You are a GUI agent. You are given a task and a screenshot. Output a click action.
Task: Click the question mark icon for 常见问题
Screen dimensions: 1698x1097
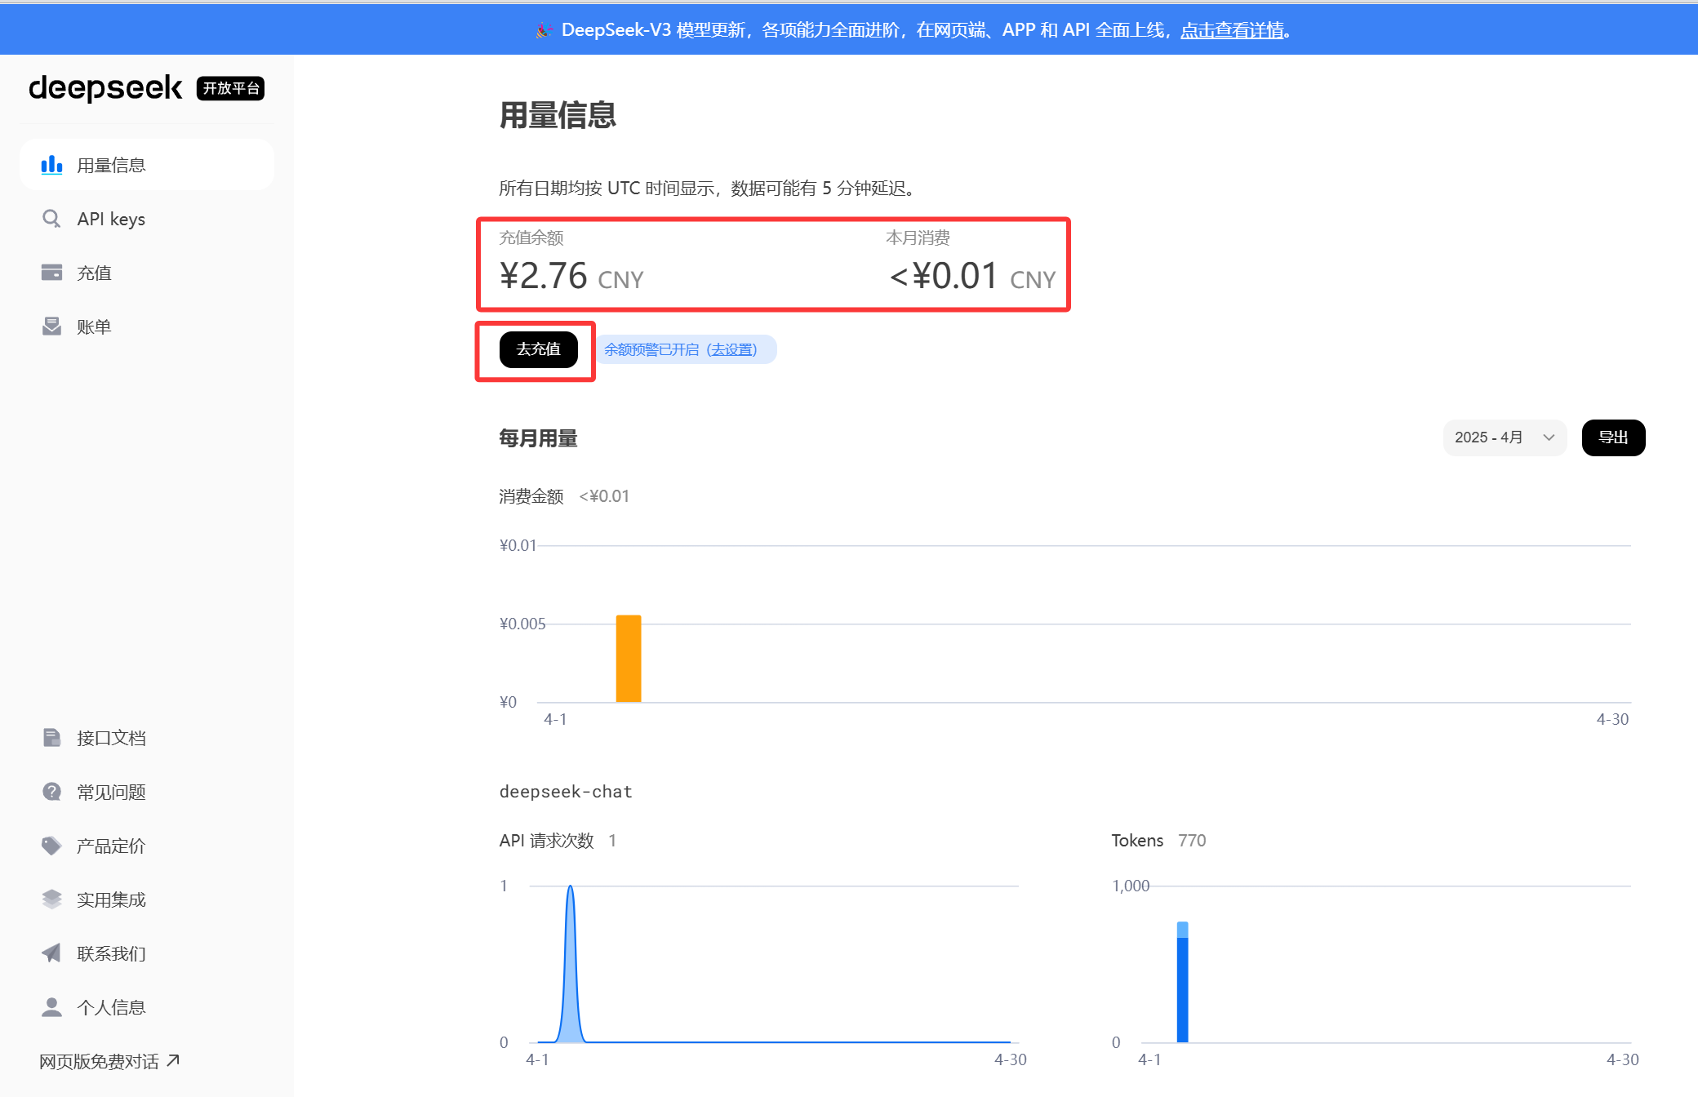pyautogui.click(x=51, y=792)
